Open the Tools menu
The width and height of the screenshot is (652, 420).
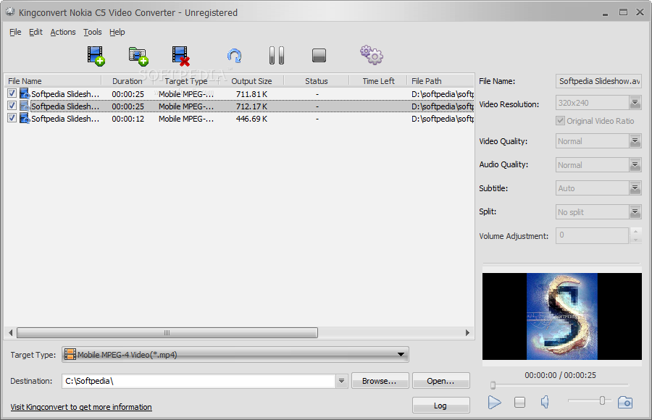pos(92,32)
